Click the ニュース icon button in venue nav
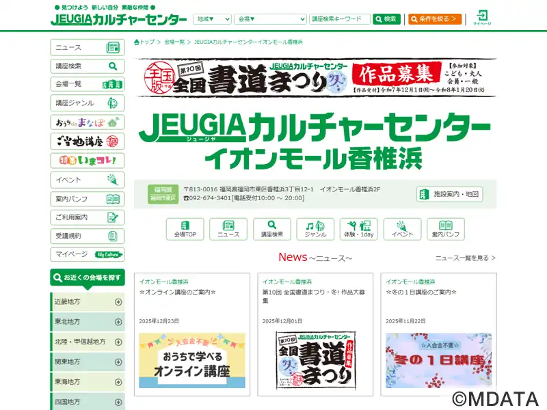The image size is (547, 410). coord(228,229)
